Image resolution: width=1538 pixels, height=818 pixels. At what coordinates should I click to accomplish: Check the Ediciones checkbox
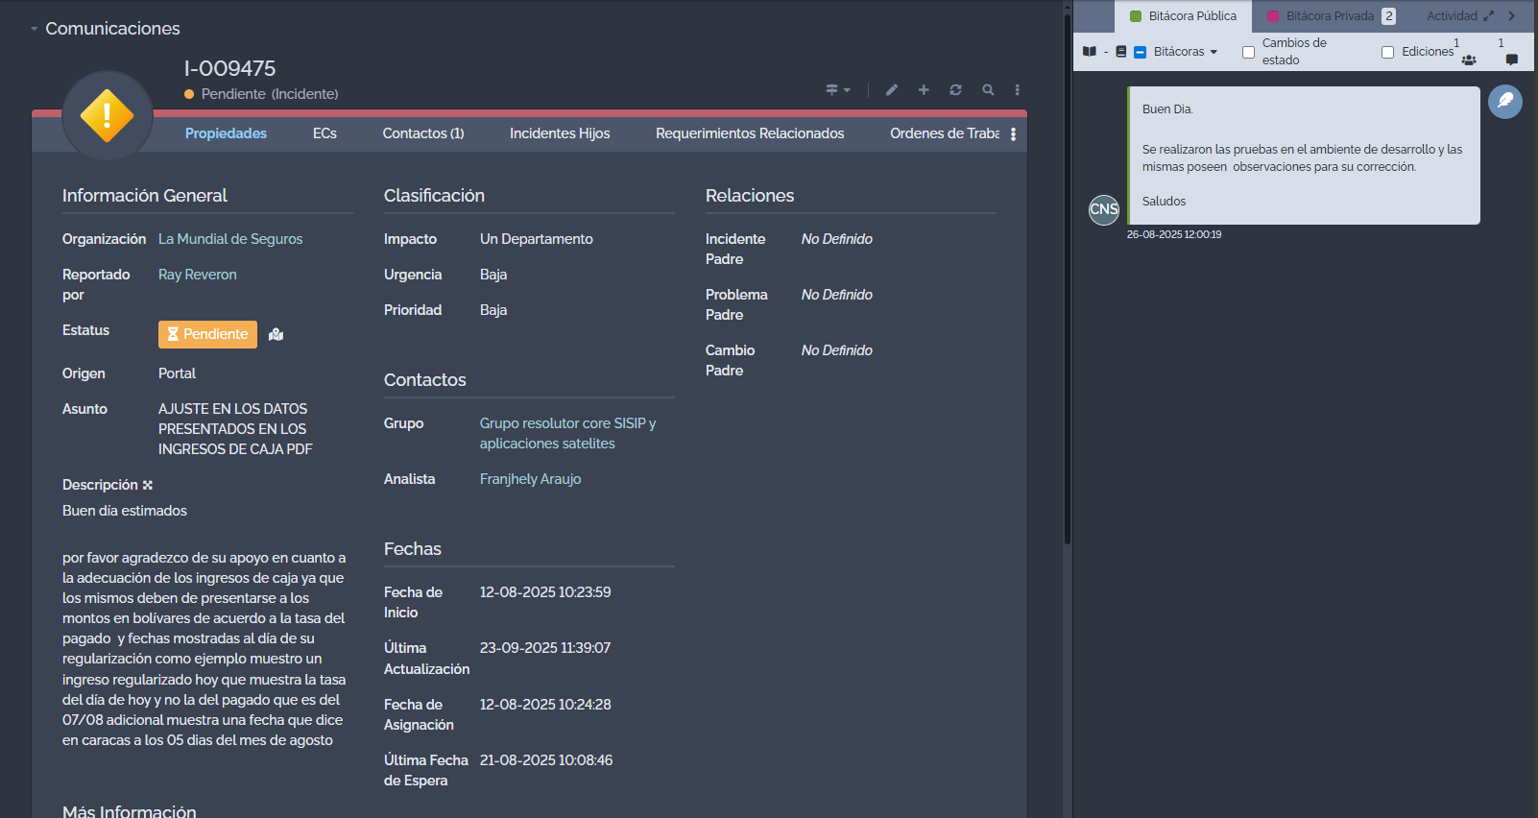point(1387,53)
